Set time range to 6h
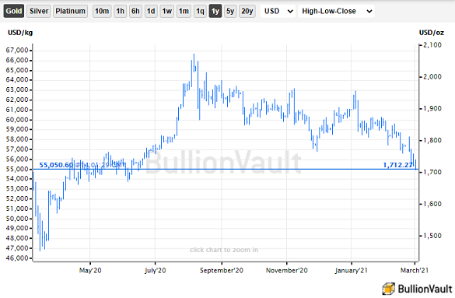 [135, 12]
